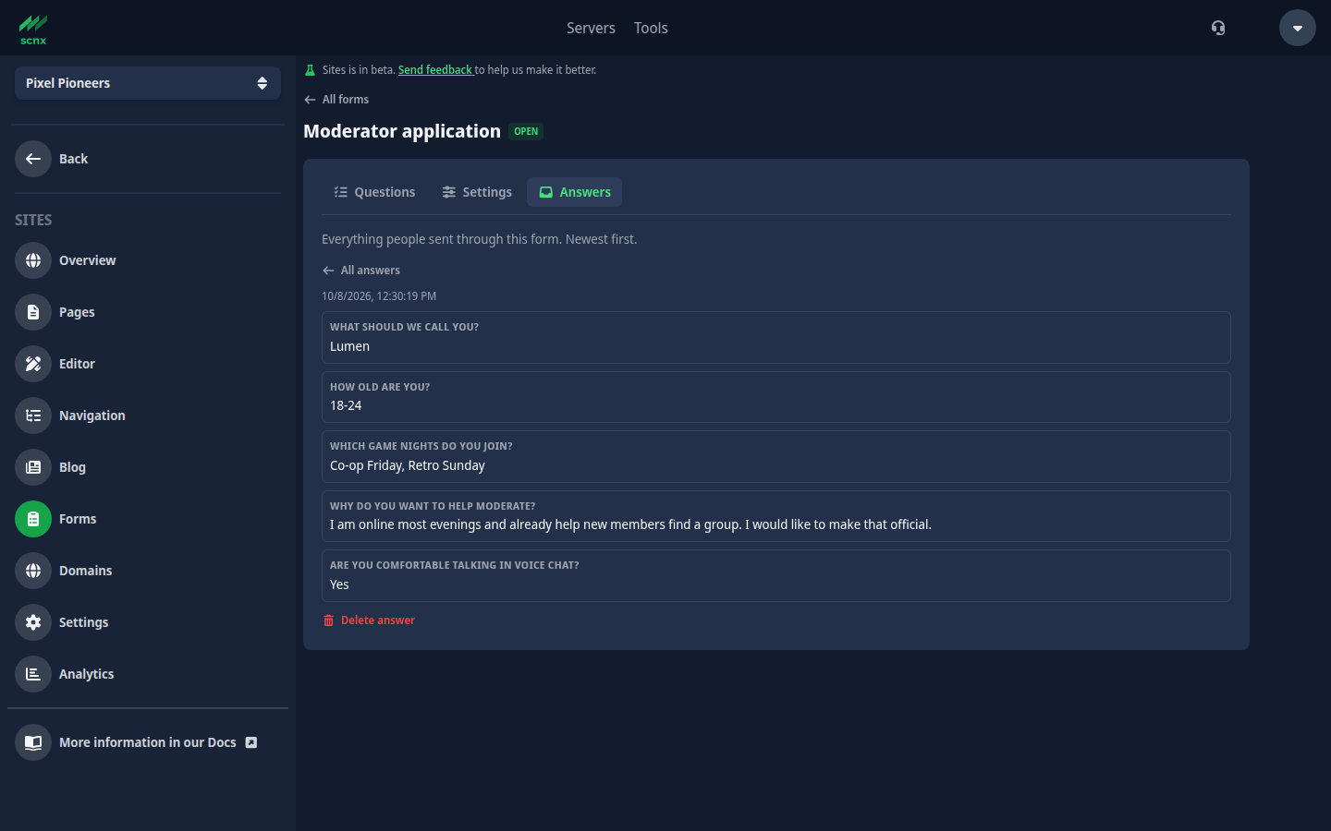
Task: Open the Analytics chart icon
Action: 33,674
